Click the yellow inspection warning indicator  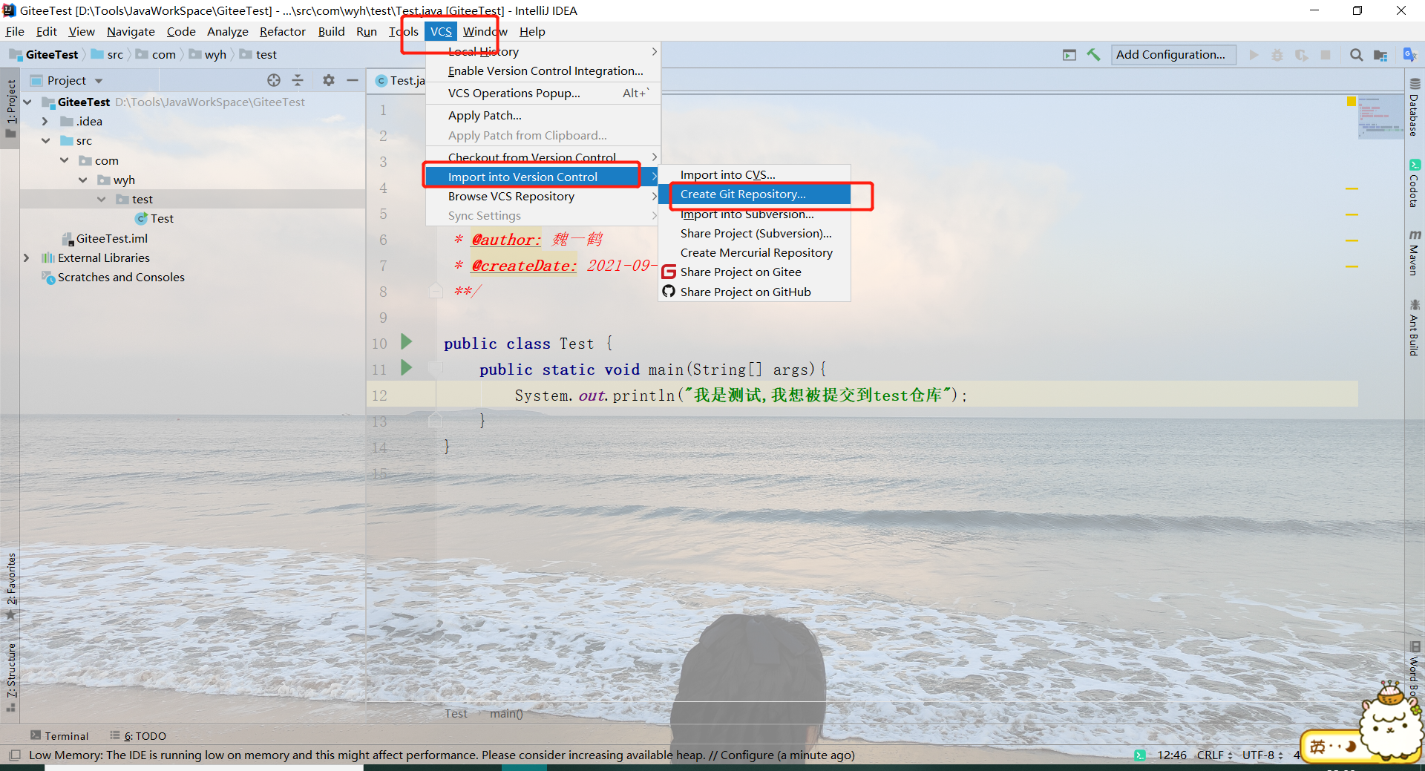click(1352, 102)
